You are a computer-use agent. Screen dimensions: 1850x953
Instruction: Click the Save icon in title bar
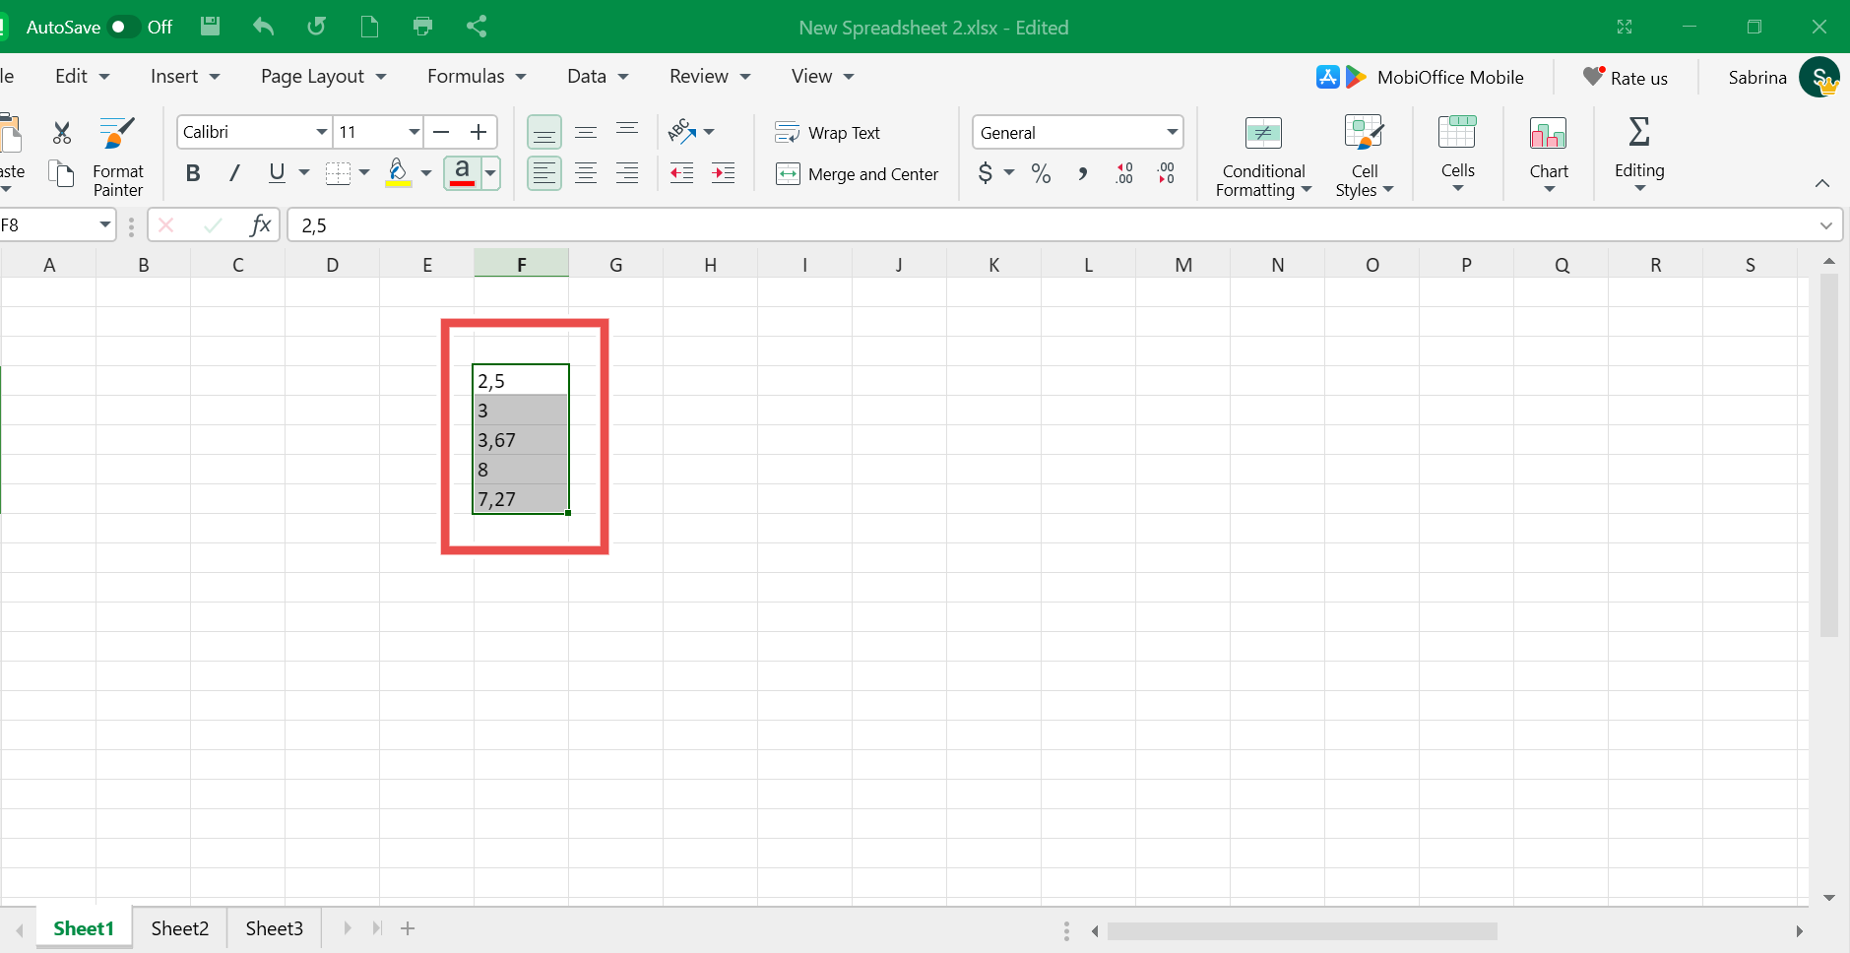(210, 27)
